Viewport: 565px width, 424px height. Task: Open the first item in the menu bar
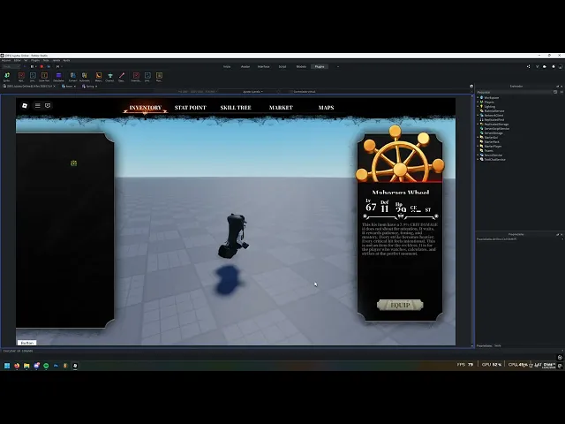(x=6, y=60)
